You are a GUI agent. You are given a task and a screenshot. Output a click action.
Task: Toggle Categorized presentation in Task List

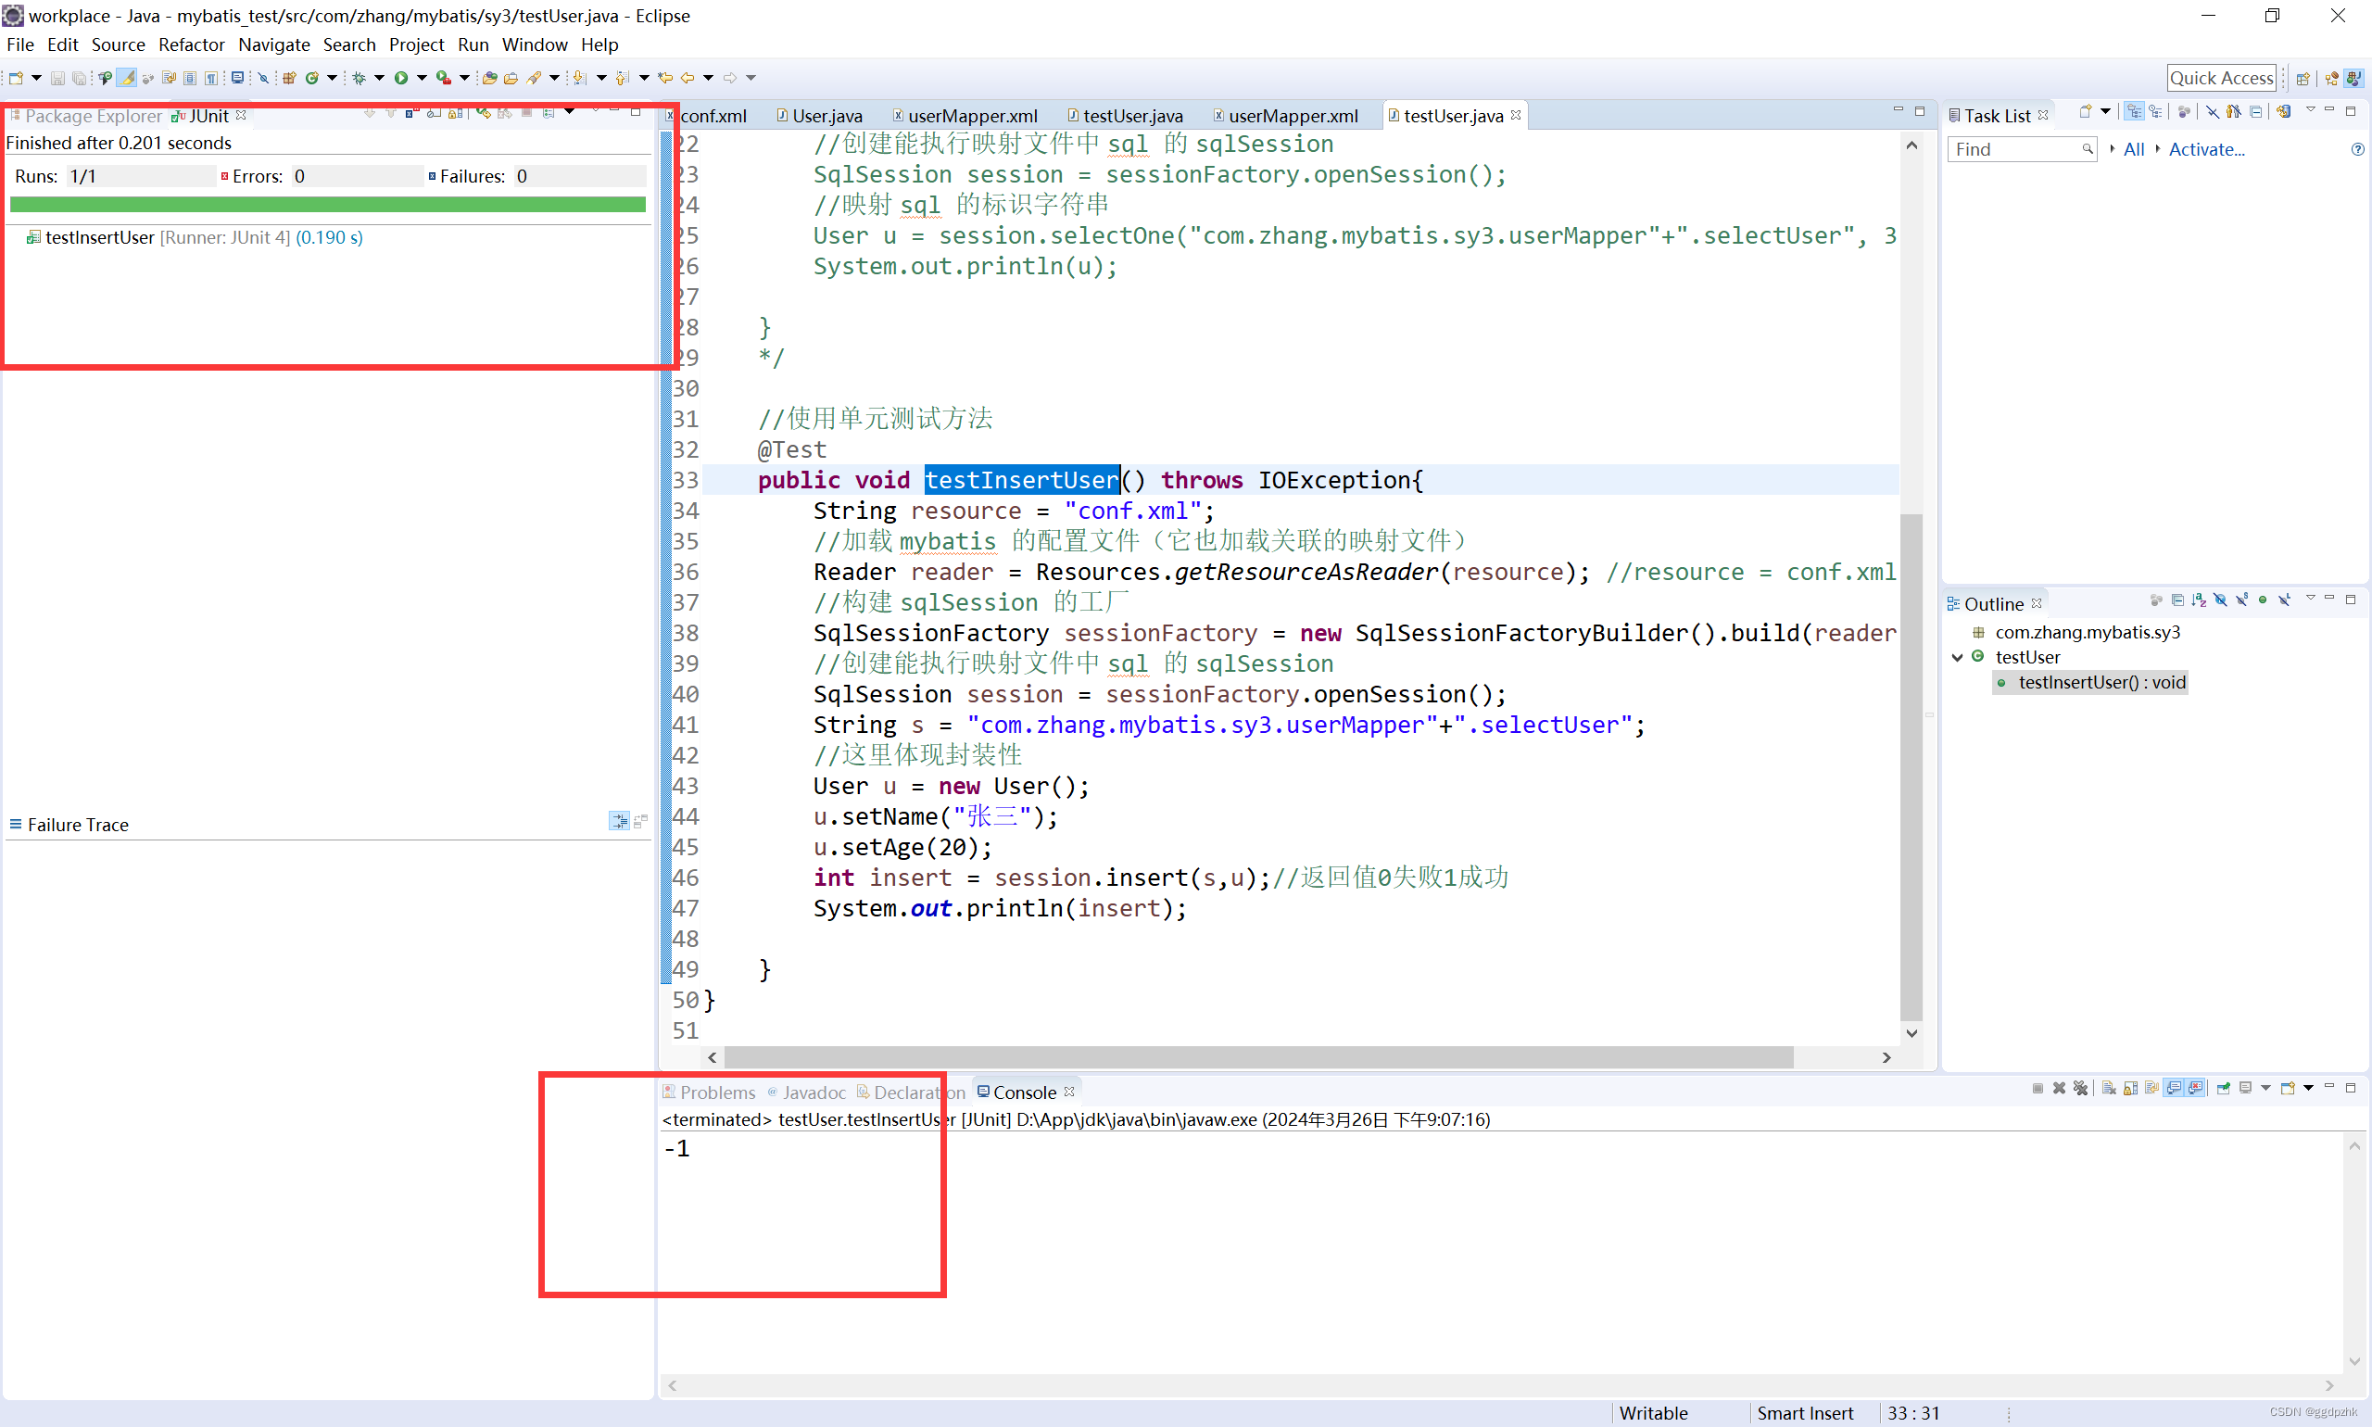2134,112
